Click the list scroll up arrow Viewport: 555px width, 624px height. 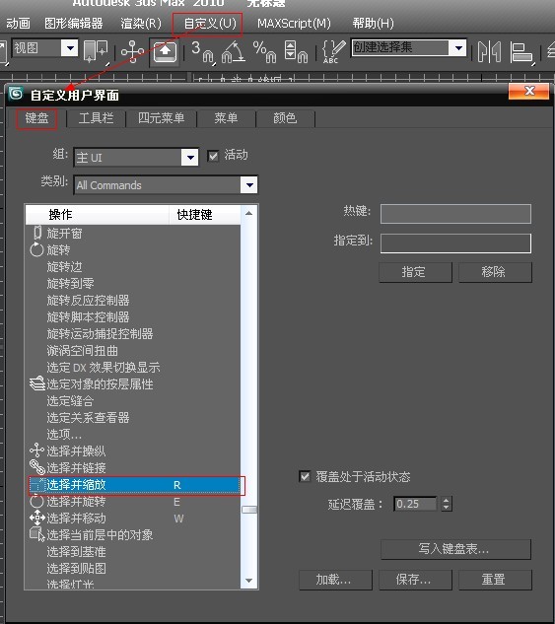[249, 214]
